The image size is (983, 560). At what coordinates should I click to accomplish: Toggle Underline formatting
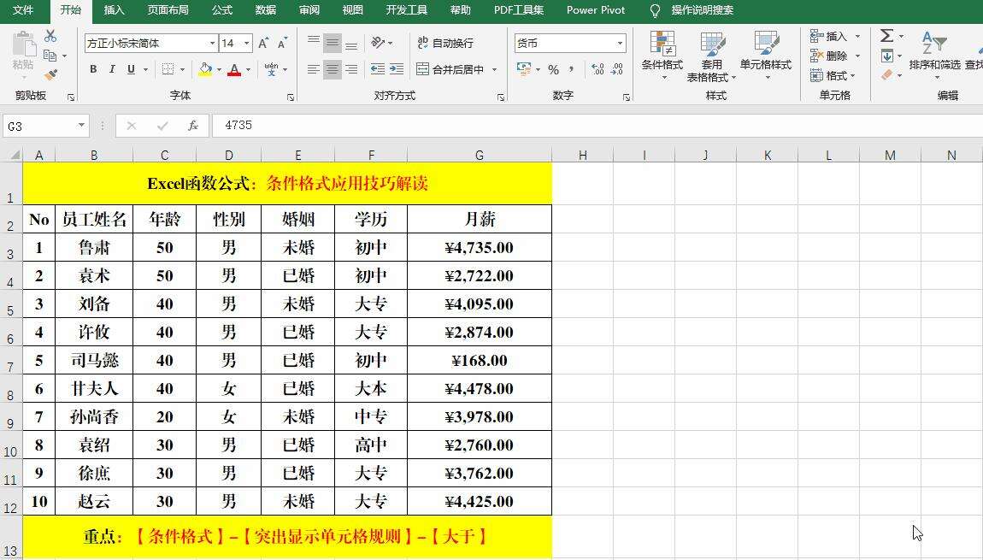tap(131, 69)
